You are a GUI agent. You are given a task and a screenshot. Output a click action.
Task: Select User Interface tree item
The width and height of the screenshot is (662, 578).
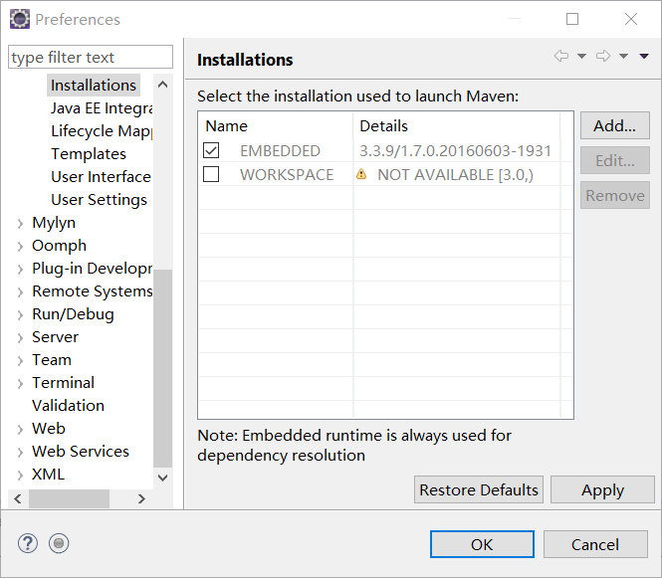click(101, 177)
